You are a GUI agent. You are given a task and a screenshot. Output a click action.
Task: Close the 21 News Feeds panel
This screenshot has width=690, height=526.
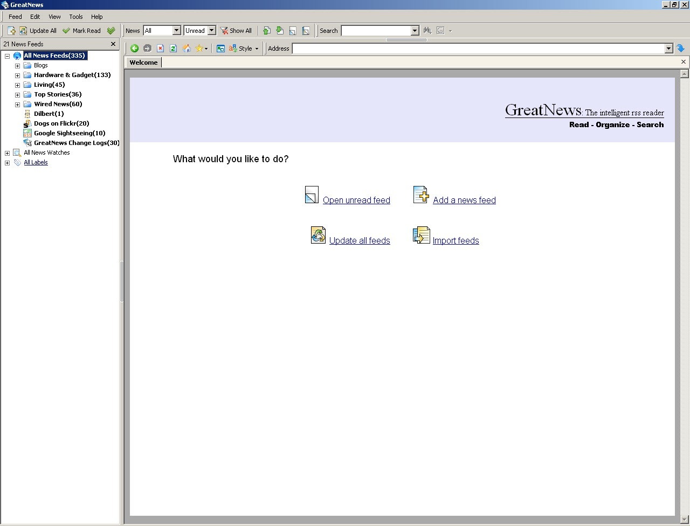(113, 44)
